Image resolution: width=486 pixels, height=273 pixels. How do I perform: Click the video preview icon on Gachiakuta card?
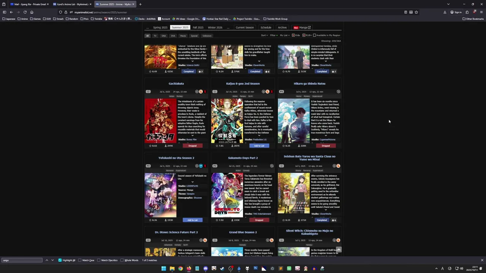[x=148, y=91]
